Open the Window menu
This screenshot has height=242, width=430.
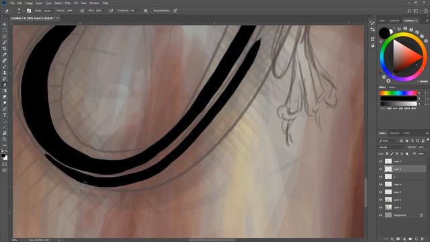pyautogui.click(x=94, y=3)
